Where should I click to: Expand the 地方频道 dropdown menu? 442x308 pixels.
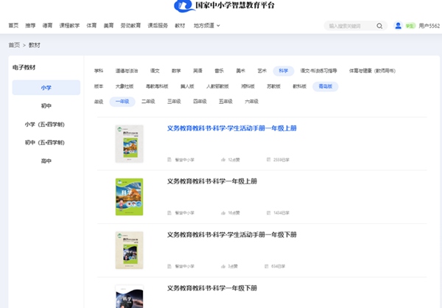coord(207,26)
